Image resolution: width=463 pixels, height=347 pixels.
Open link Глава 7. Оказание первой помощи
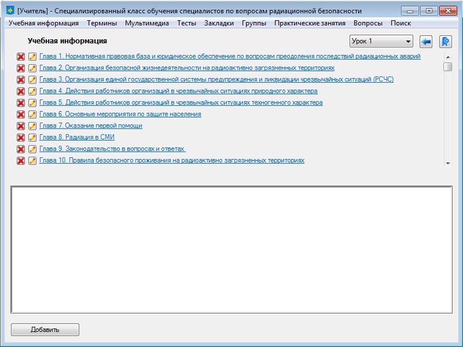91,125
